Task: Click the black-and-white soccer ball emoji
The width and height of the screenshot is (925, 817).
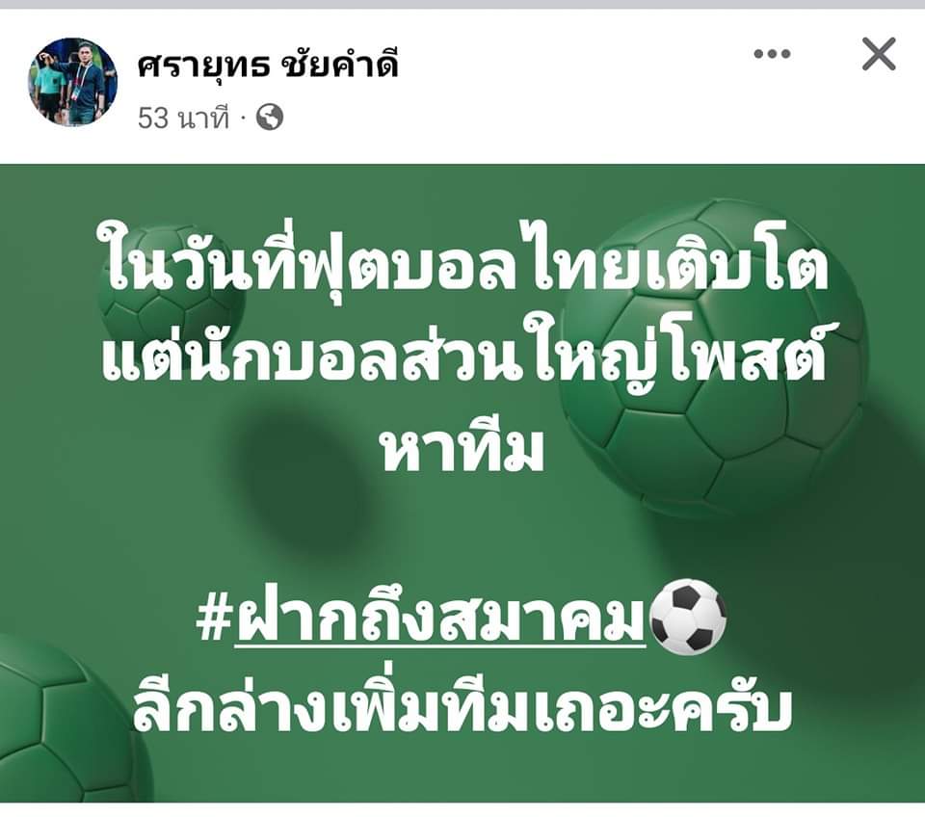Action: point(687,617)
